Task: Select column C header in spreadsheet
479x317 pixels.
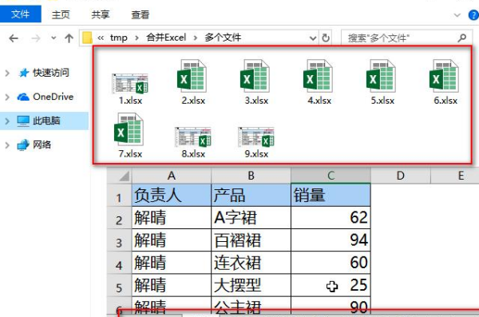Action: click(331, 176)
